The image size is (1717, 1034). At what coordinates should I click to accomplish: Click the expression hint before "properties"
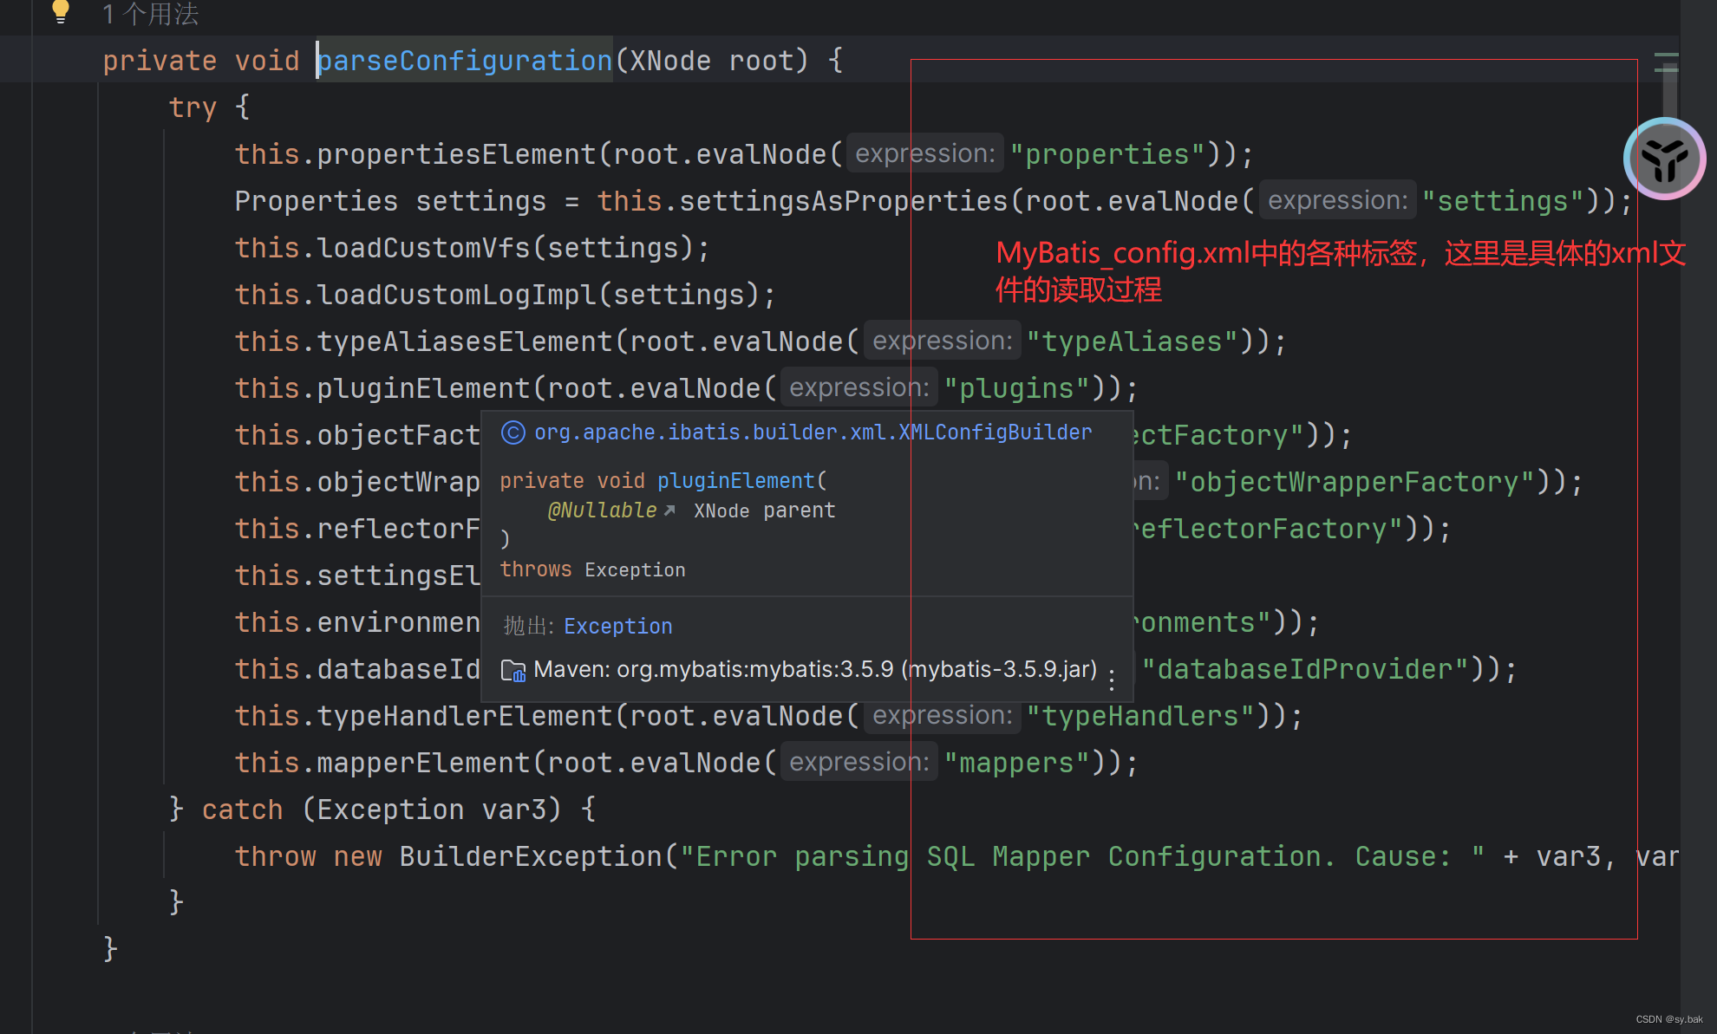click(x=924, y=154)
